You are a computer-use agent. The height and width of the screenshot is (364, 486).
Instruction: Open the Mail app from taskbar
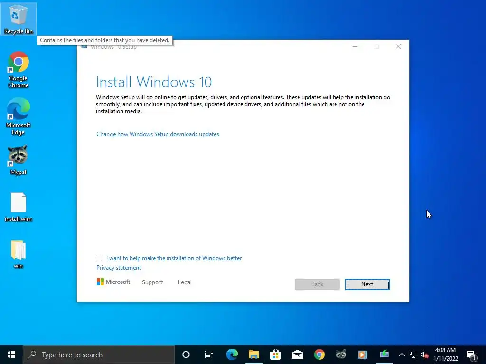click(x=297, y=355)
